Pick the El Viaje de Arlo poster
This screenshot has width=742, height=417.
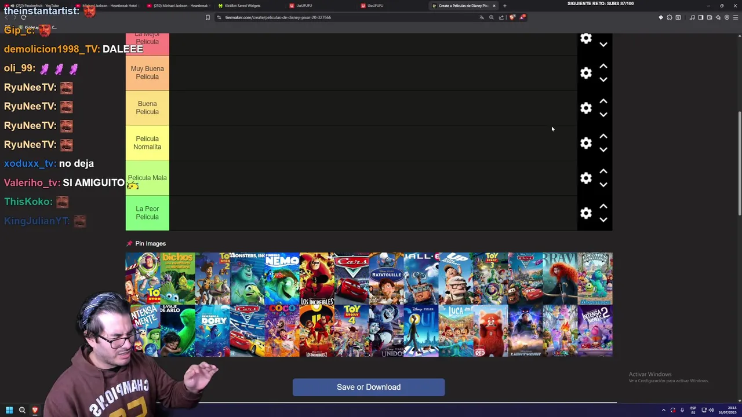(x=178, y=331)
